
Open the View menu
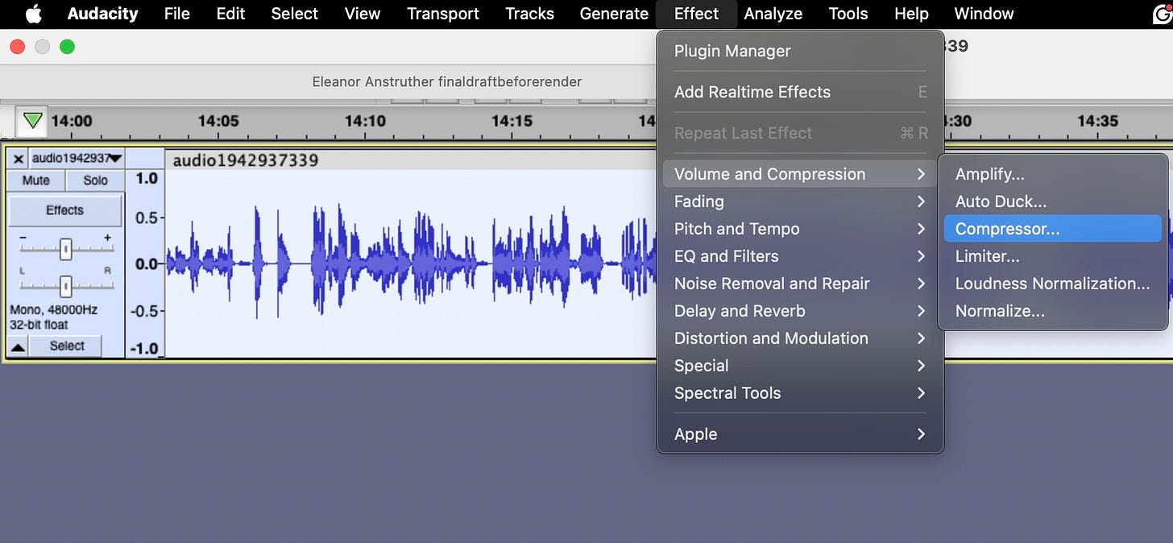363,14
